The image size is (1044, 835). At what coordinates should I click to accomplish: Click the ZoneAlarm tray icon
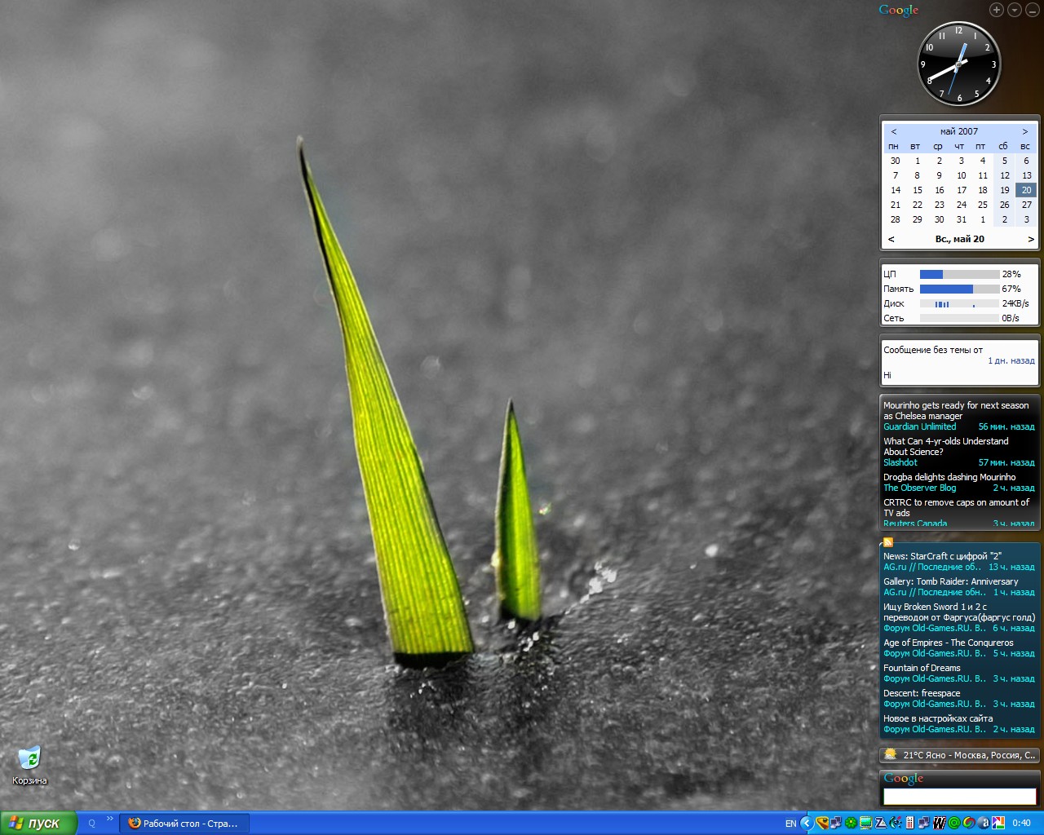(881, 823)
